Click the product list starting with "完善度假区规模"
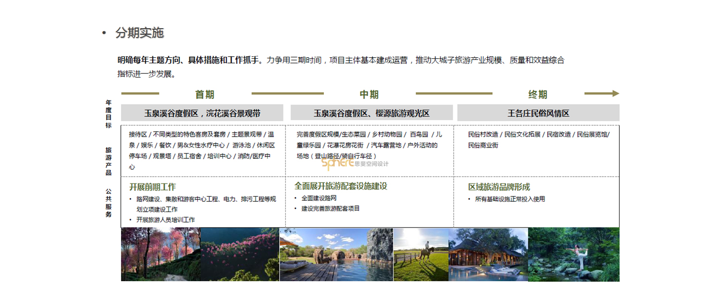 click(369, 145)
